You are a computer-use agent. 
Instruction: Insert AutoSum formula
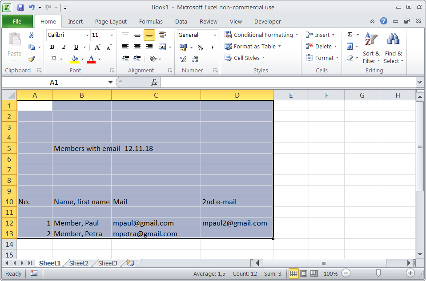tap(350, 35)
